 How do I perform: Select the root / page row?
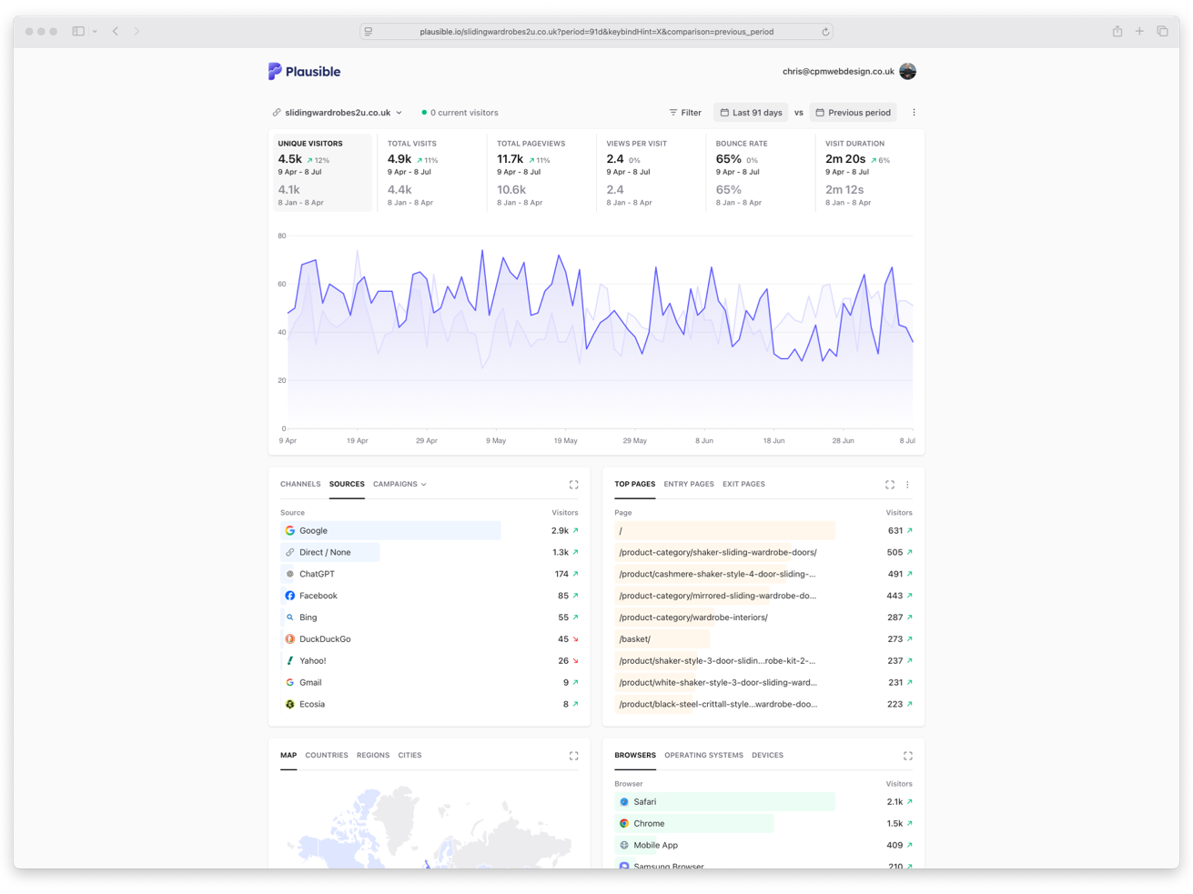click(x=763, y=530)
